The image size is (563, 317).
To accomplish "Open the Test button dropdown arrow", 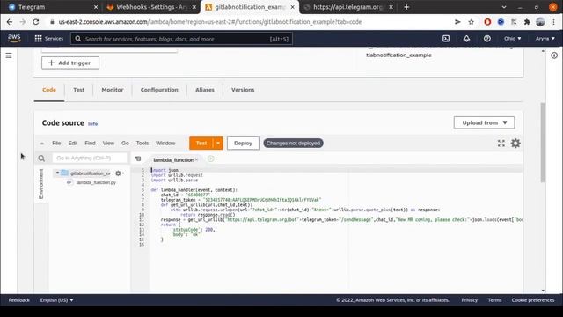I will click(218, 143).
